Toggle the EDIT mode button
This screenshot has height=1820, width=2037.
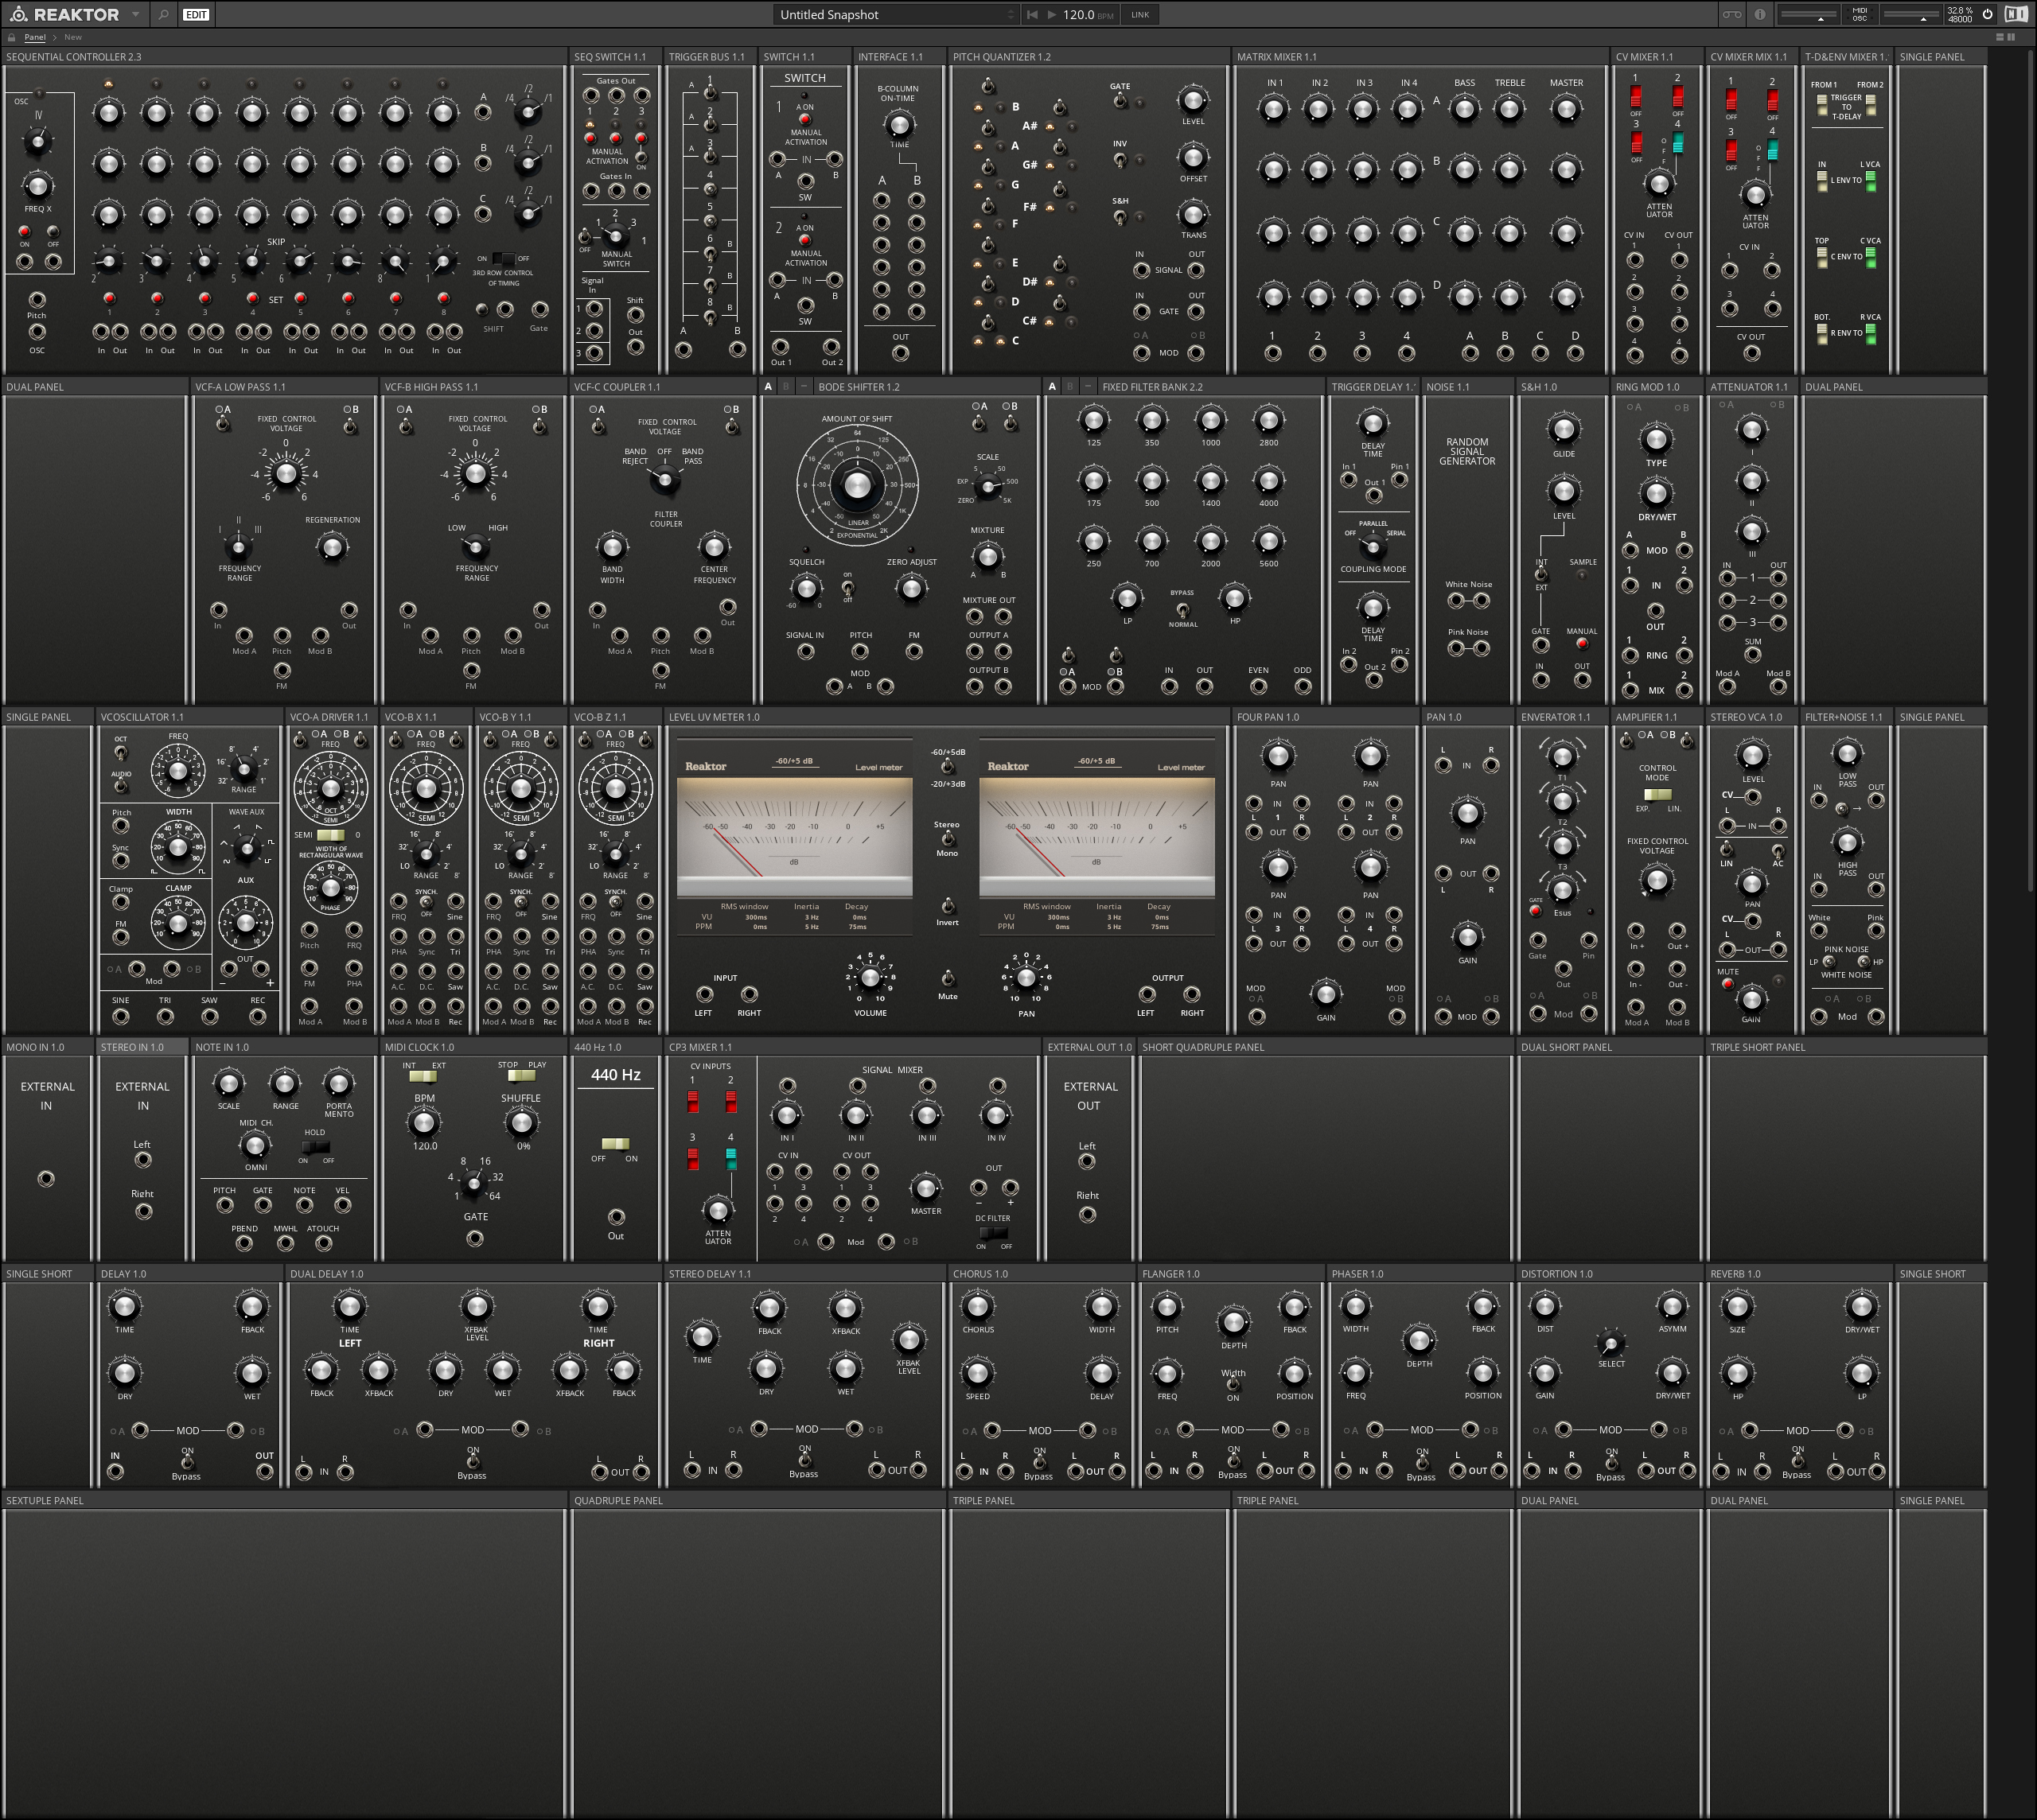tap(196, 15)
